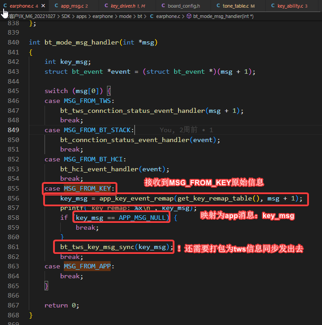Click line number 855 in gutter
This screenshot has width=322, height=325.
pyautogui.click(x=13, y=188)
